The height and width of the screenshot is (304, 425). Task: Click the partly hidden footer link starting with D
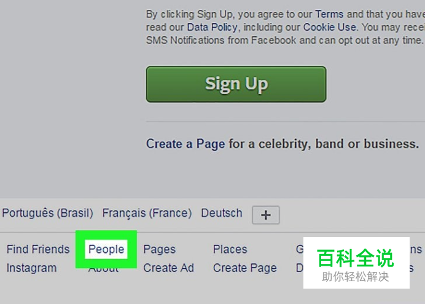(x=300, y=268)
